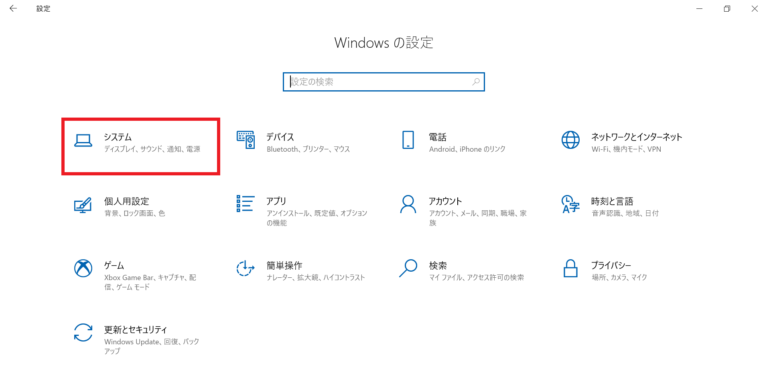Click the プライバシー title text

pos(611,266)
